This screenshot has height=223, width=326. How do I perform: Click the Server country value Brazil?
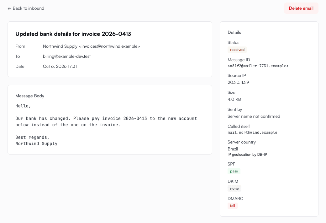[x=233, y=149]
